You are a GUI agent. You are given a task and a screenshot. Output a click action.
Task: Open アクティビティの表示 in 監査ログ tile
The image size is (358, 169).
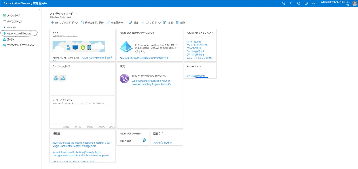click(162, 143)
